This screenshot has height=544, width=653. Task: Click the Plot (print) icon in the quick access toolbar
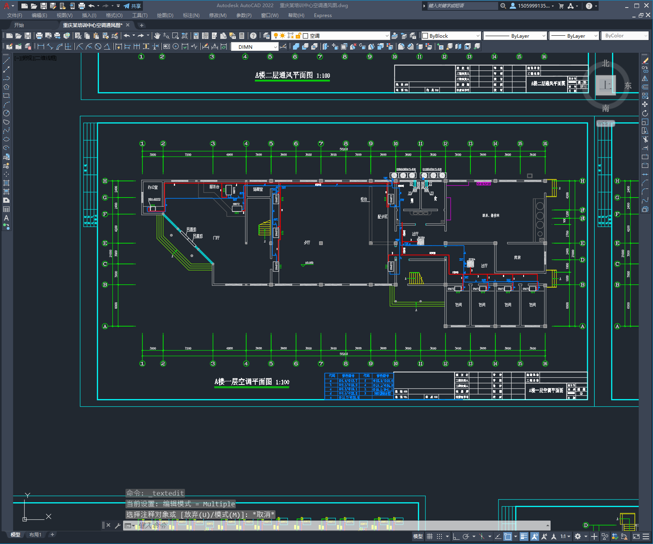[x=82, y=6]
